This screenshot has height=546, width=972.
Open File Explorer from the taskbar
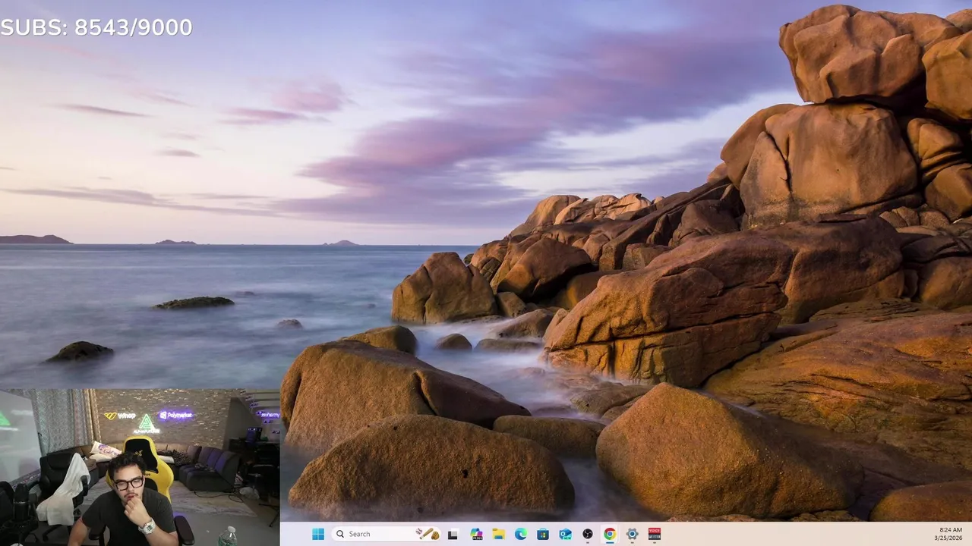498,534
